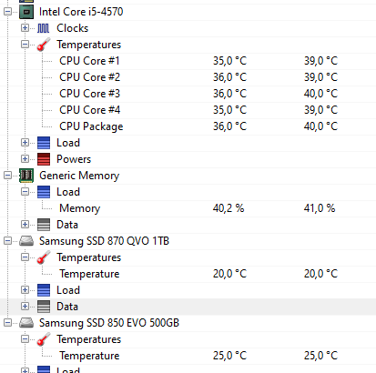Collapse the Generic Memory node
The image size is (376, 373).
pyautogui.click(x=8, y=176)
